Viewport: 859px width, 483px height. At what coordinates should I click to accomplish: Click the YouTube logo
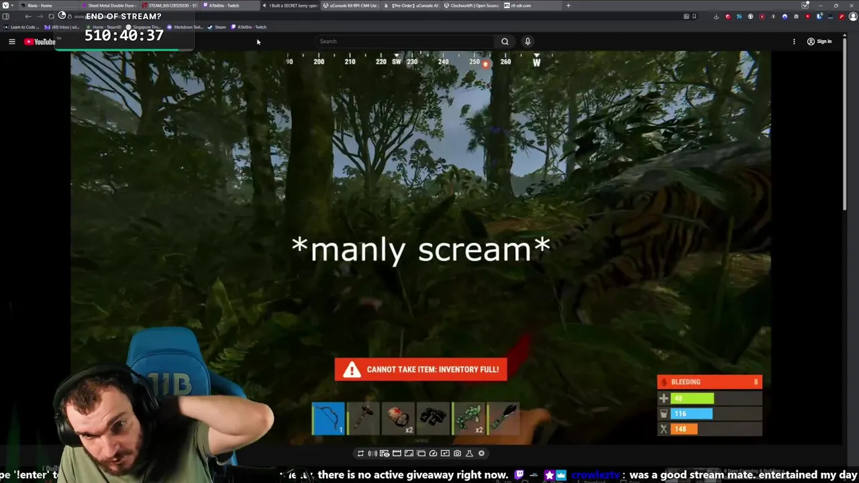40,42
